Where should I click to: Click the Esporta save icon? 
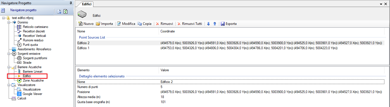click(x=223, y=24)
